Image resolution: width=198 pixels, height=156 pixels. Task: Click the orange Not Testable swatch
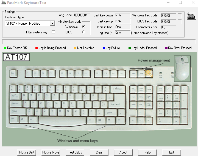(75, 48)
